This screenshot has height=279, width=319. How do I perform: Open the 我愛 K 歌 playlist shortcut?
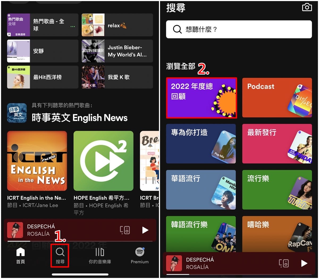[x=117, y=77]
